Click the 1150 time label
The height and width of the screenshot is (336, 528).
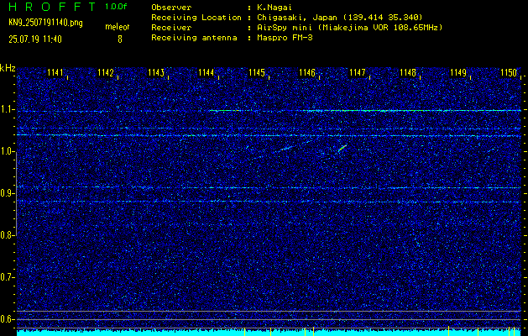[509, 72]
